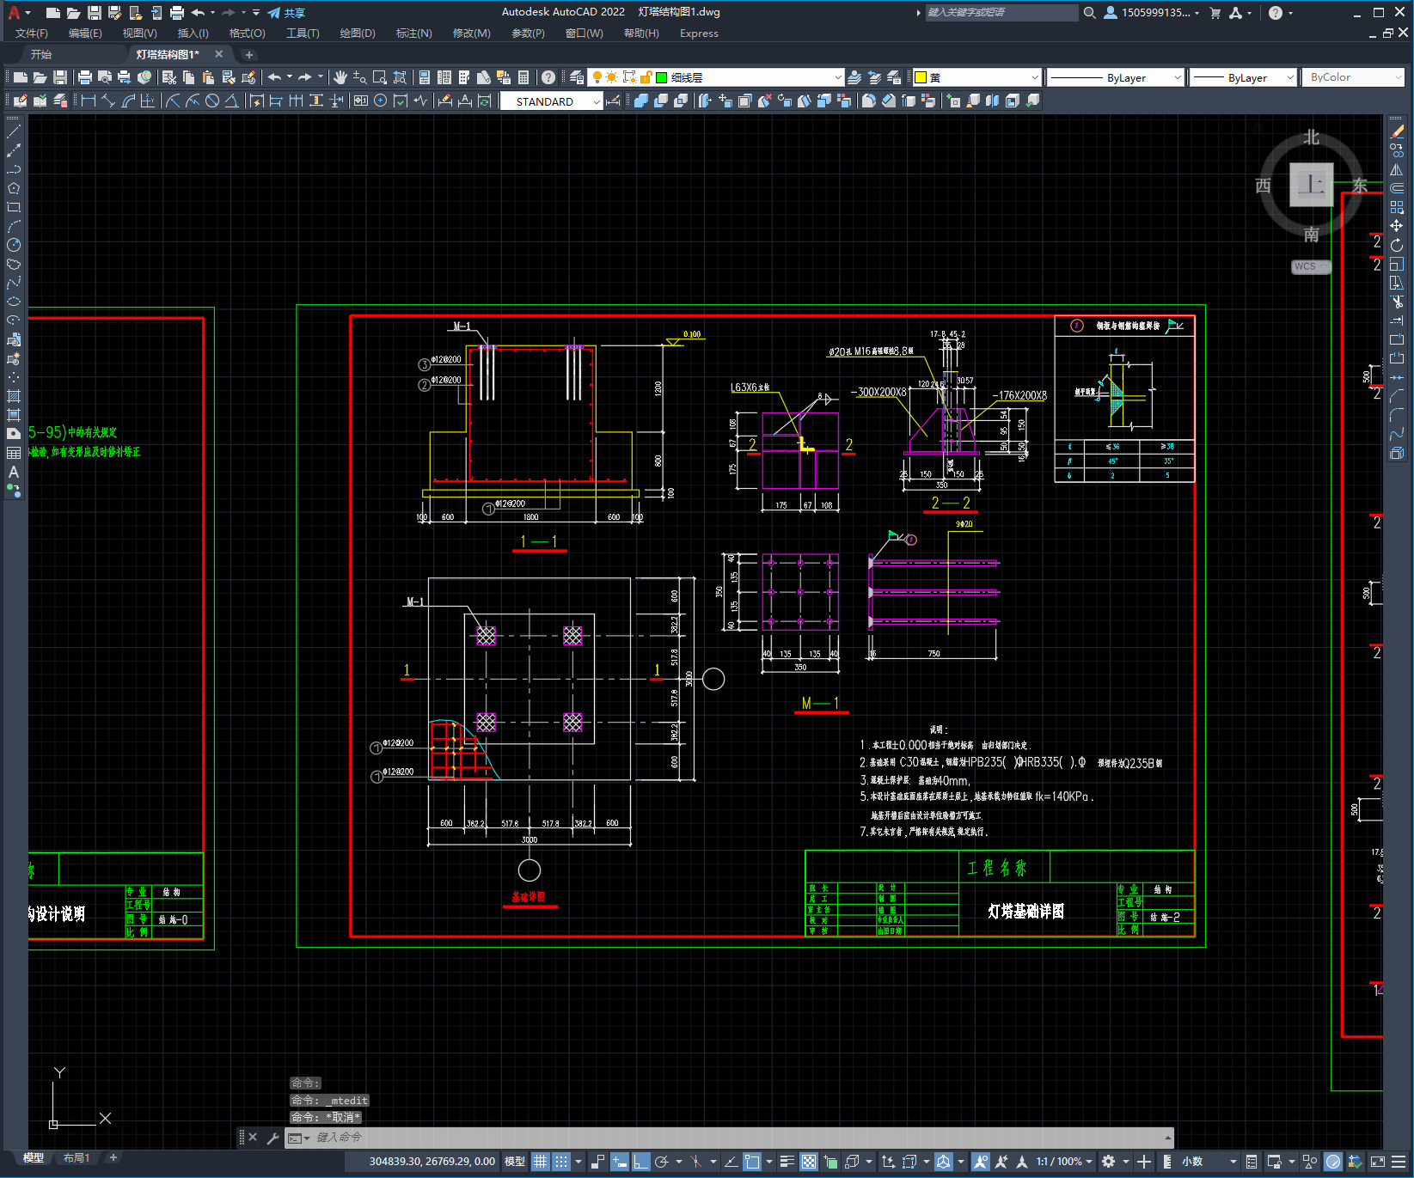Click the Line tool in draw toolbar
The image size is (1414, 1178).
click(x=14, y=131)
